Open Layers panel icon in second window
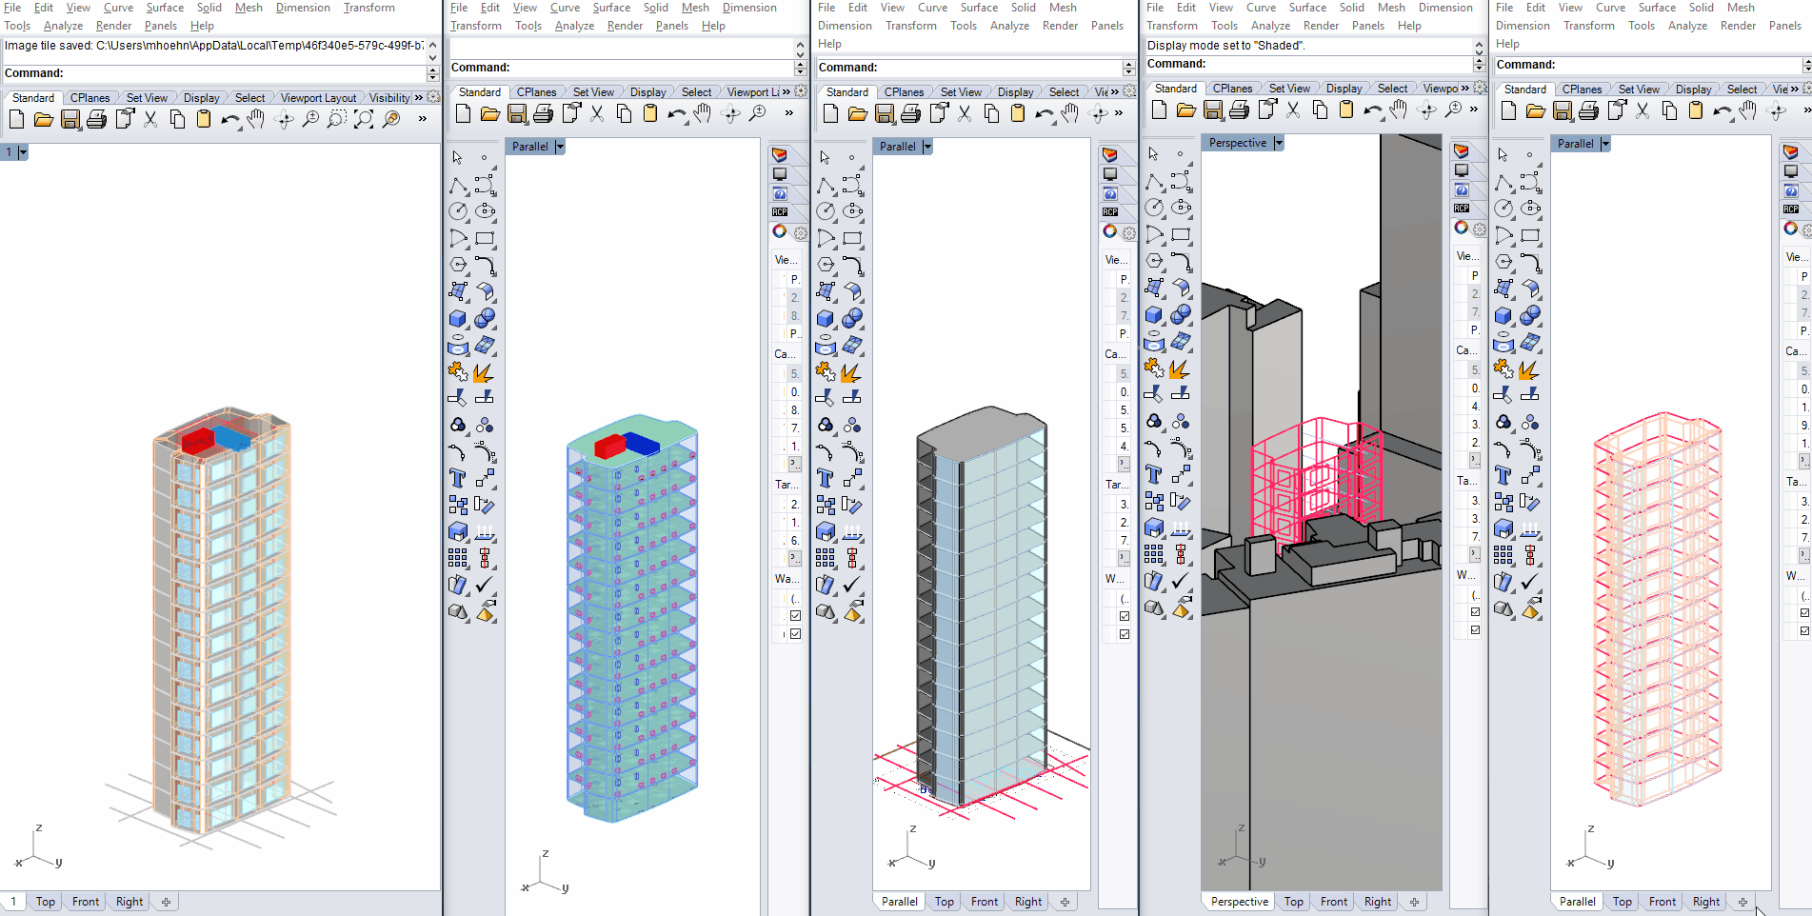Image resolution: width=1812 pixels, height=916 pixels. pyautogui.click(x=780, y=154)
